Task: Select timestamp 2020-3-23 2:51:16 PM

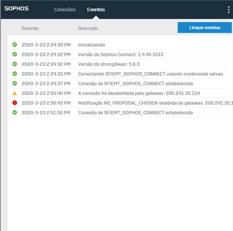Action: click(46, 112)
